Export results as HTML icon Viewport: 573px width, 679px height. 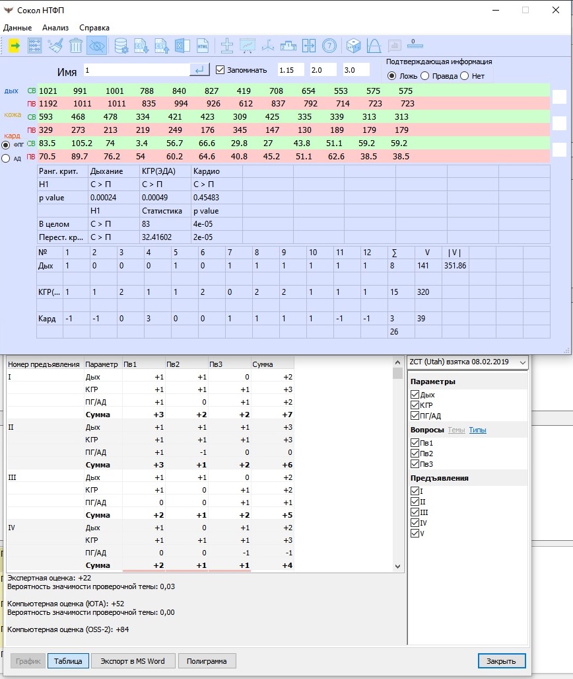[x=203, y=46]
